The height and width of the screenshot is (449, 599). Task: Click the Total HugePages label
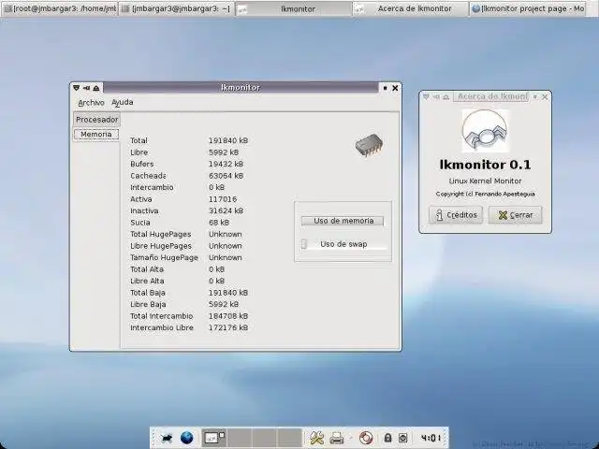(160, 234)
